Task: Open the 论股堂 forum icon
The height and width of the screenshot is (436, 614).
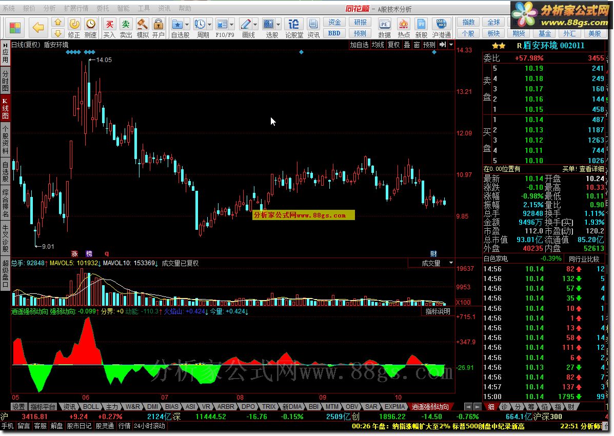Action: tap(294, 28)
